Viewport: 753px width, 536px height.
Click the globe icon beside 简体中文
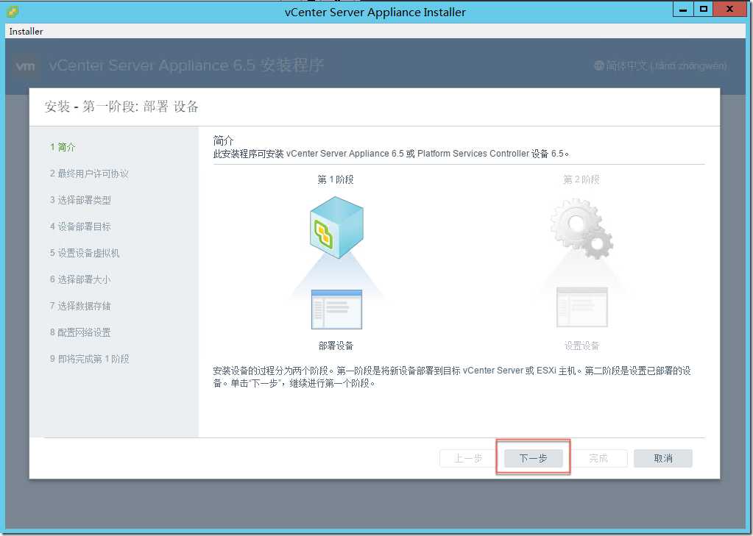tap(599, 65)
